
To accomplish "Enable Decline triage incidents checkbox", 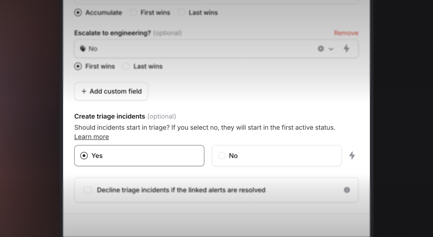I will click(88, 190).
